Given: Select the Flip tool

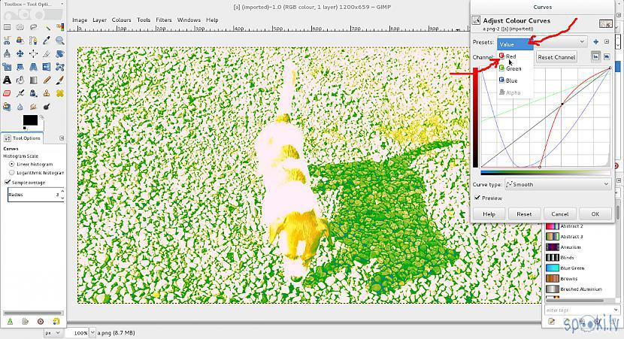Looking at the screenshot, I should 47,67.
